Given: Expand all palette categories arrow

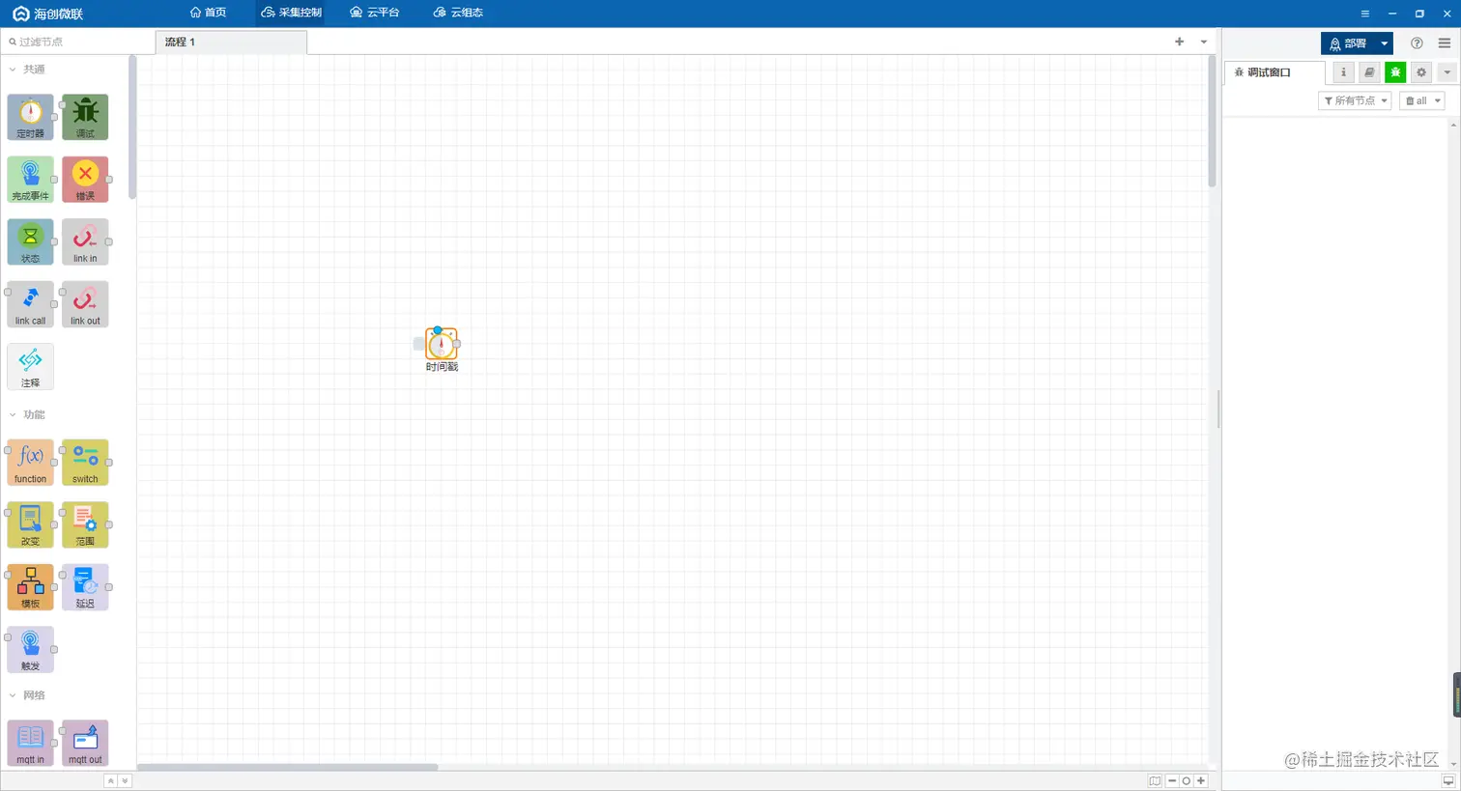Looking at the screenshot, I should click(124, 780).
